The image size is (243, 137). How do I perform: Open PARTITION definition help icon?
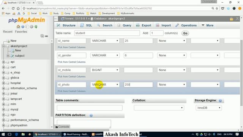pos(91,115)
